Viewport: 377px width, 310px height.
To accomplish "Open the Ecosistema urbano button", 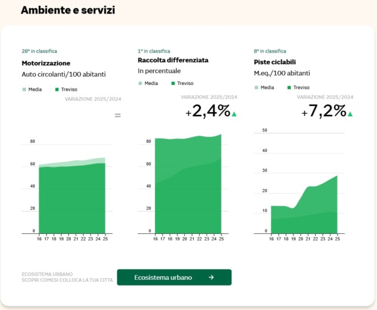I will 174,278.
